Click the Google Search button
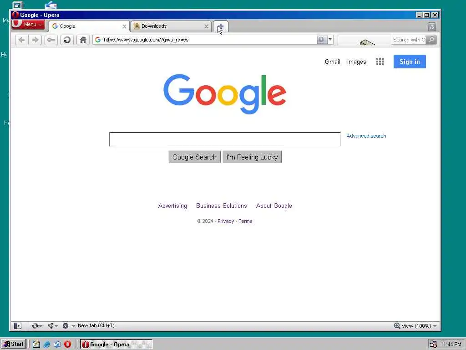 tap(194, 157)
